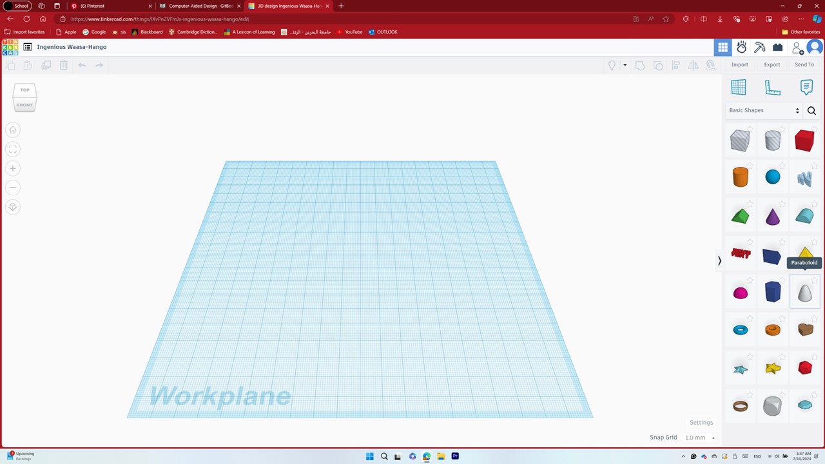
Task: Invite collaborators with add-person icon
Action: click(x=797, y=48)
